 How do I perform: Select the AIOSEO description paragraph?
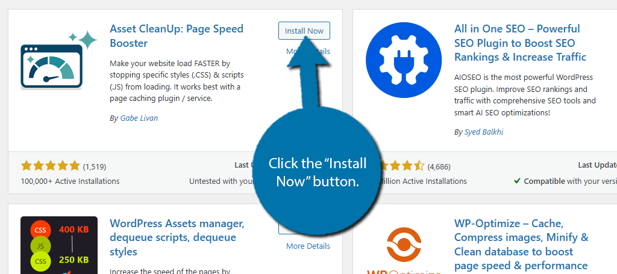click(x=525, y=94)
